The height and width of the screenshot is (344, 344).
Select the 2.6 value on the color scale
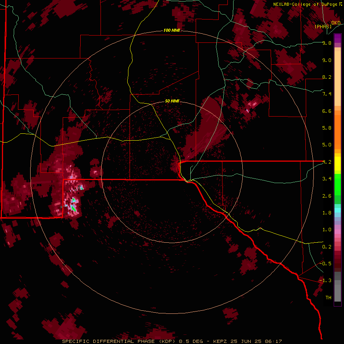point(327,196)
